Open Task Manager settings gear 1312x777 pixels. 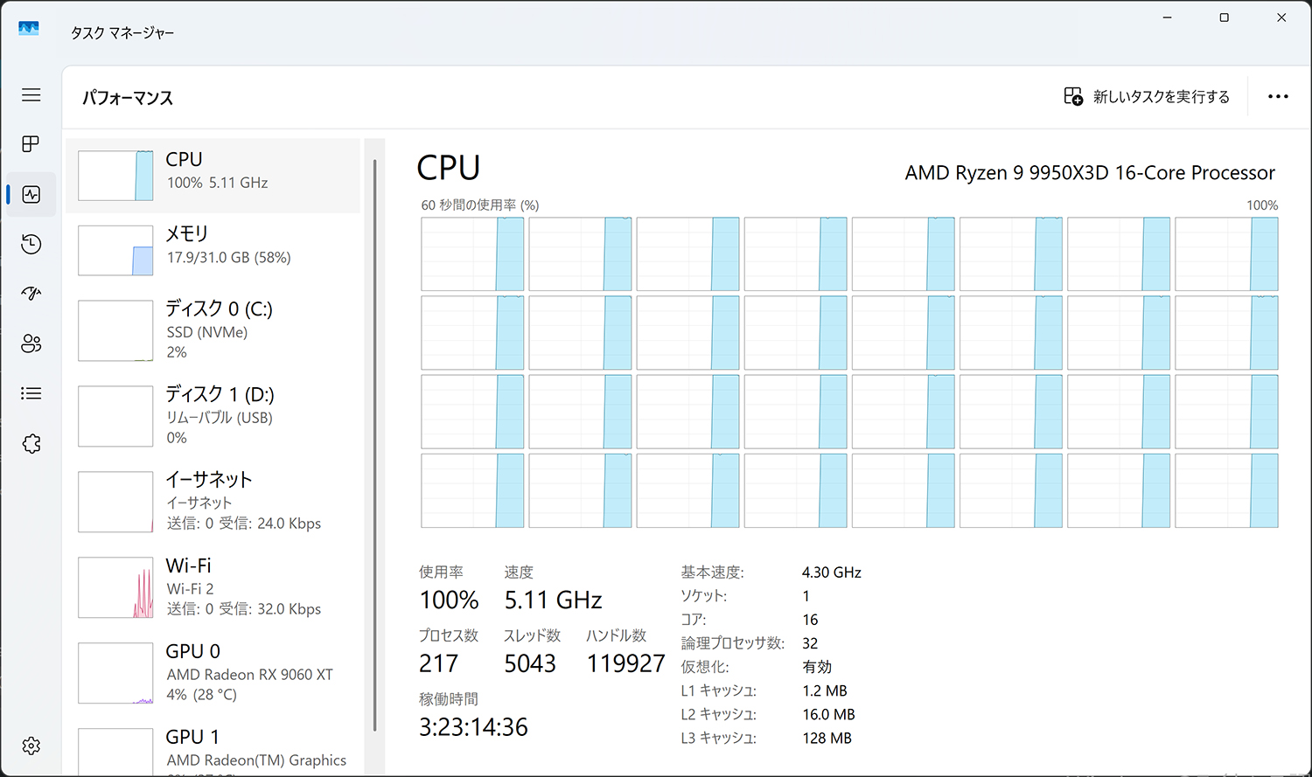click(31, 746)
